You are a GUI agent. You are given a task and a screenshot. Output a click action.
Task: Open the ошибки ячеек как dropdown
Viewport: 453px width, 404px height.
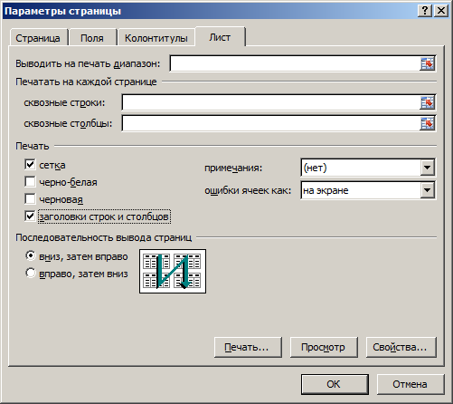coord(428,190)
